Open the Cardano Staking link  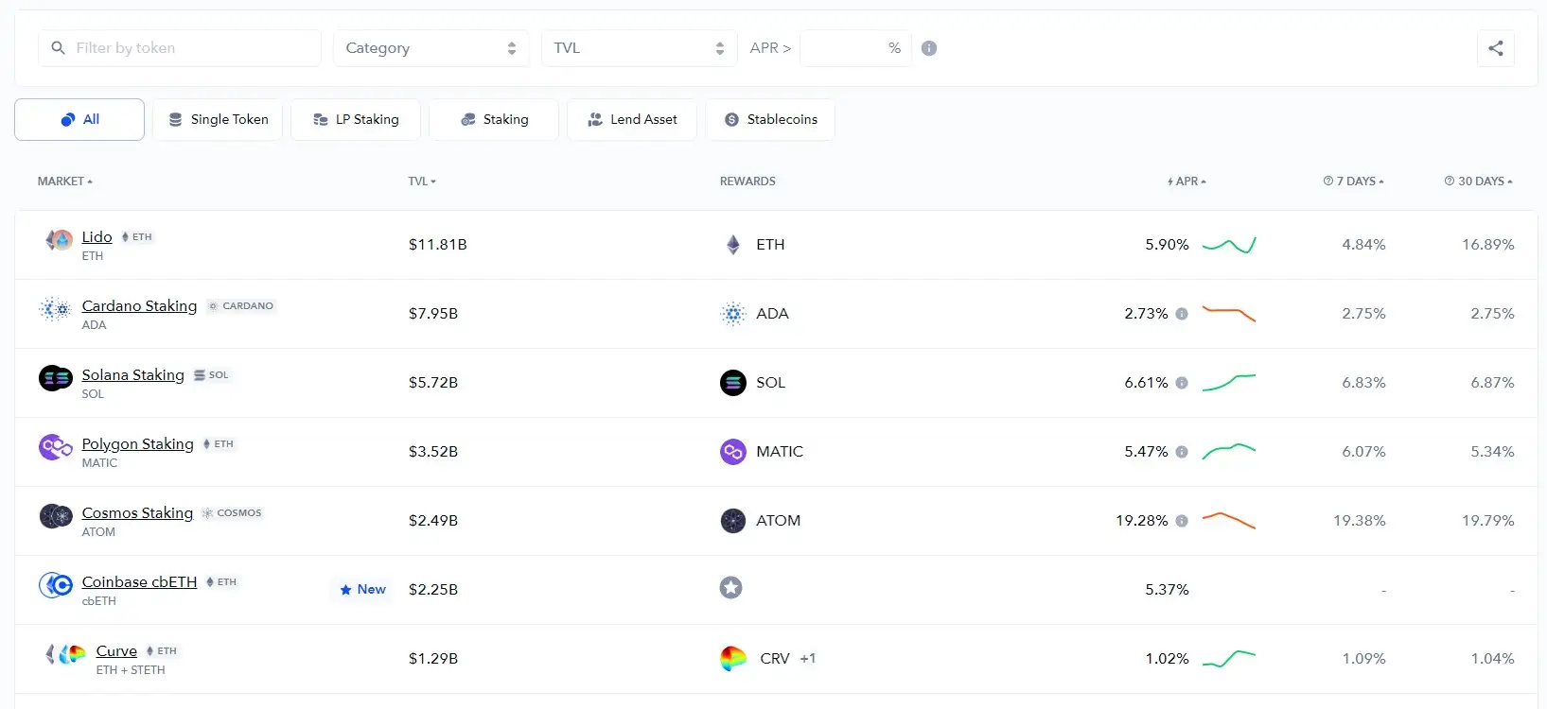click(139, 306)
